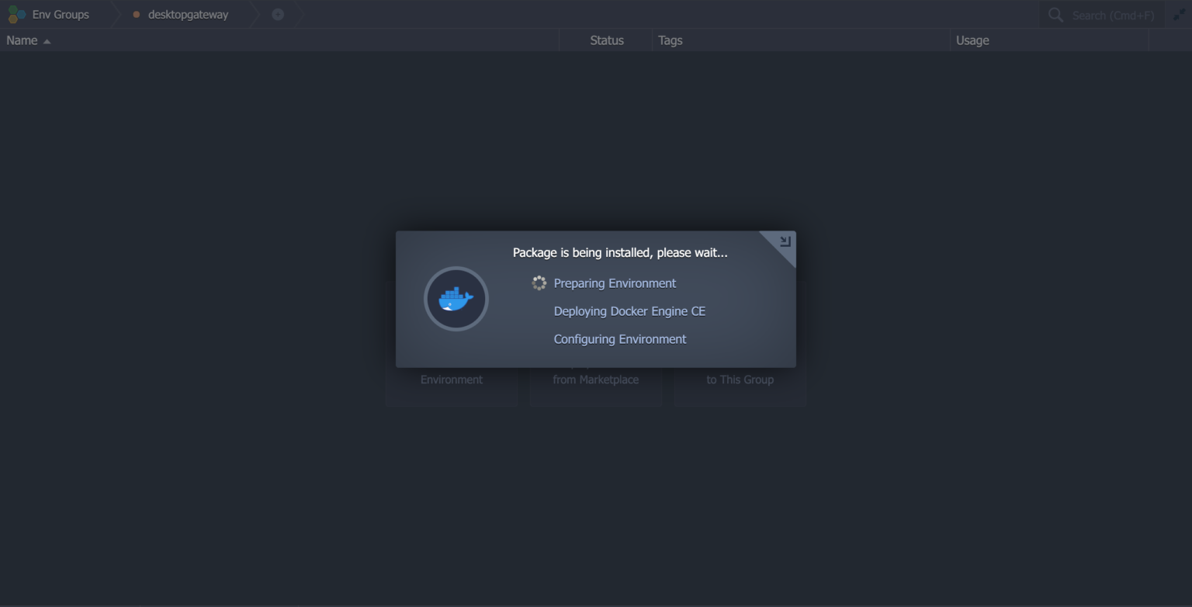Viewport: 1192px width, 607px height.
Task: Click the Status column header
Action: [606, 40]
